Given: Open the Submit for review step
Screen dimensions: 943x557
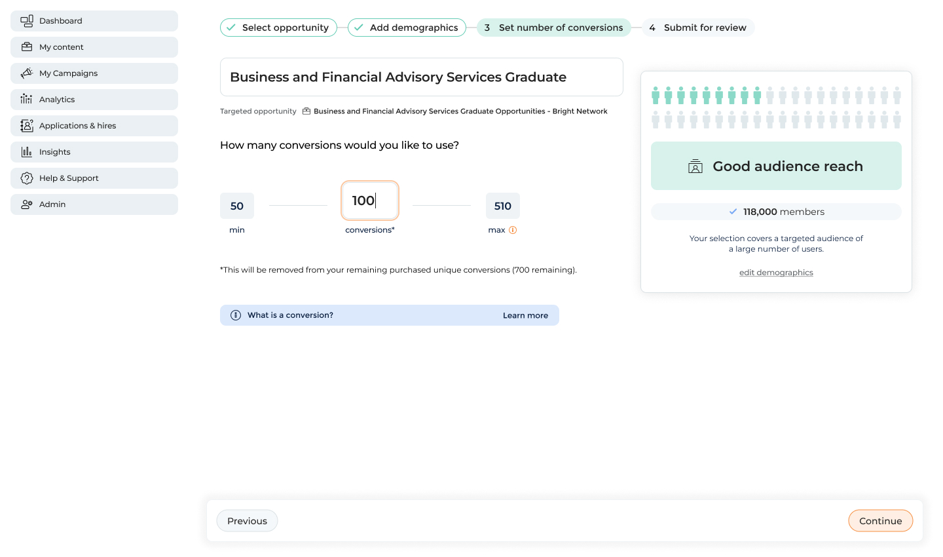Looking at the screenshot, I should [698, 28].
